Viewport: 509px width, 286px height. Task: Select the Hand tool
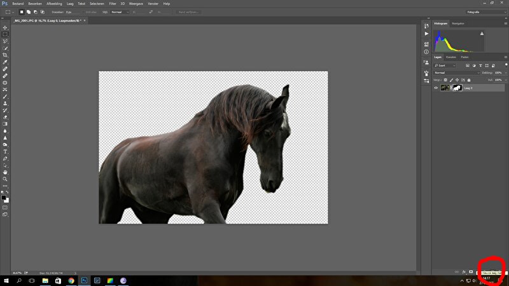[5, 172]
